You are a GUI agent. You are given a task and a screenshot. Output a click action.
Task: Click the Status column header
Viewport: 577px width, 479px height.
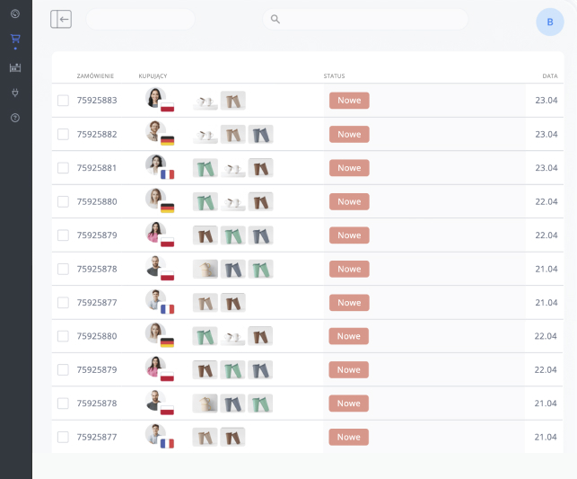(334, 76)
